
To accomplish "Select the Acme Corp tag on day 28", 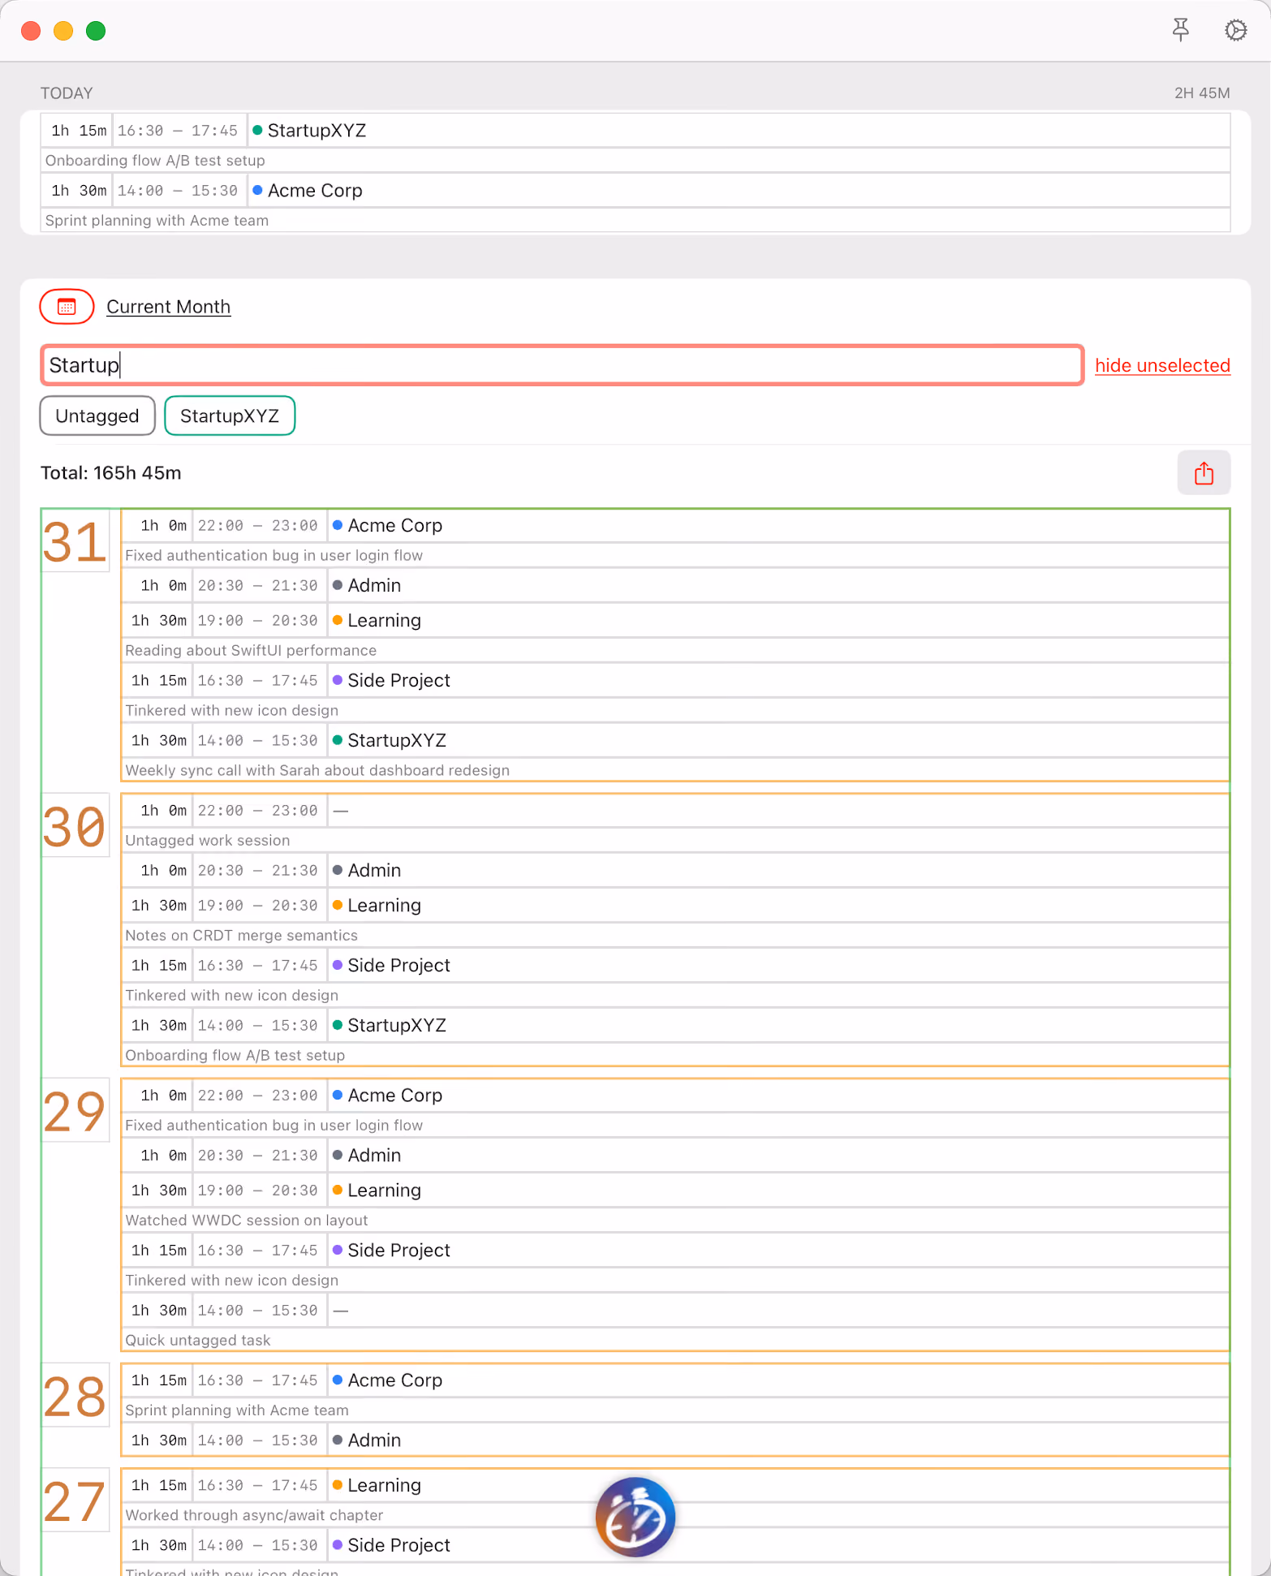I will [x=395, y=1380].
